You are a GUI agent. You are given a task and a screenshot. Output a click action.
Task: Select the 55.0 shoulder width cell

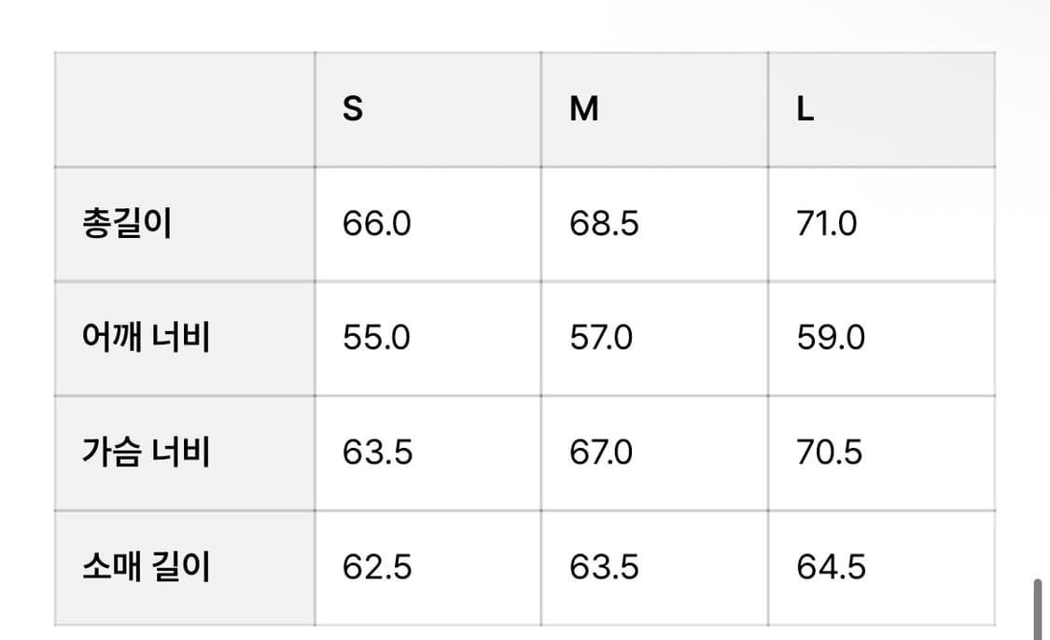click(x=376, y=338)
